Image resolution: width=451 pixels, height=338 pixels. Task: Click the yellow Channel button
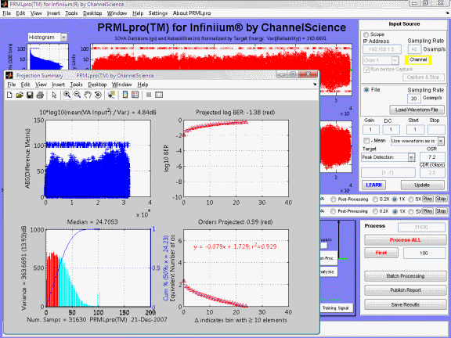418,59
